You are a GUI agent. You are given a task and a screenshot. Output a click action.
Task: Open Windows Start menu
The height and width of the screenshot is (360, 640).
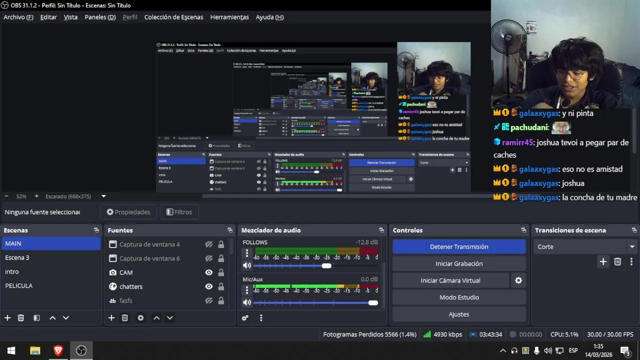point(11,350)
